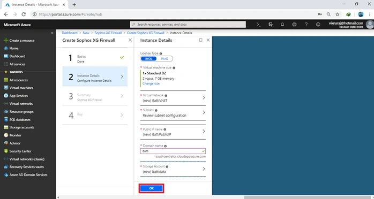Bookmark page with star icon
Viewport: 374px width, 199px height.
point(337,14)
